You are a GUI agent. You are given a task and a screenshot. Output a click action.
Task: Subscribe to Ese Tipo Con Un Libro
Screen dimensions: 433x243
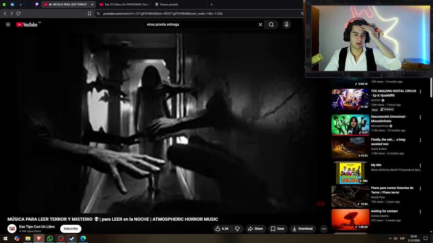pos(71,228)
